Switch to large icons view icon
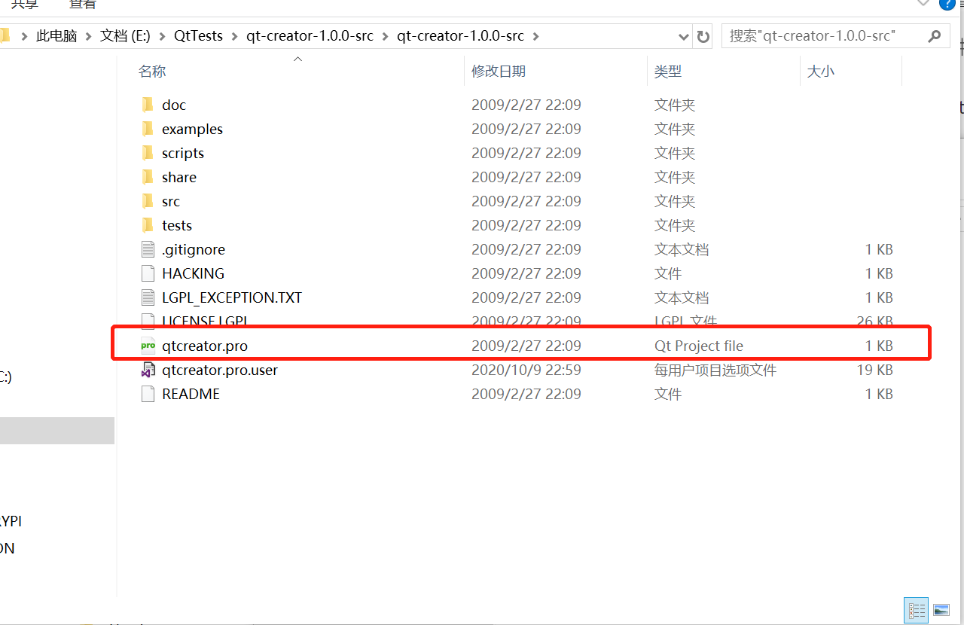Image resolution: width=964 pixels, height=625 pixels. [x=941, y=610]
